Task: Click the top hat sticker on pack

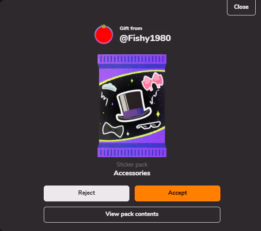Action: point(133,106)
